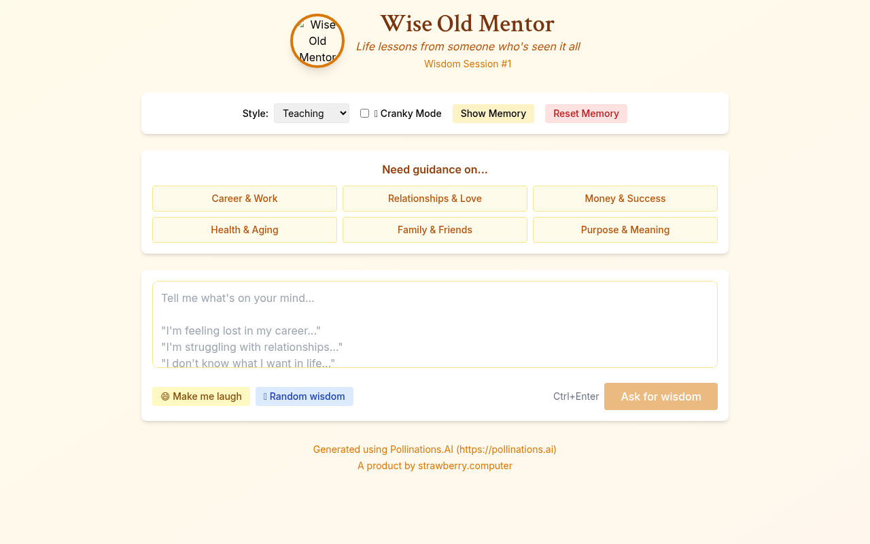Screen dimensions: 870x544
Task: Change style from Teaching to another option
Action: tap(311, 113)
